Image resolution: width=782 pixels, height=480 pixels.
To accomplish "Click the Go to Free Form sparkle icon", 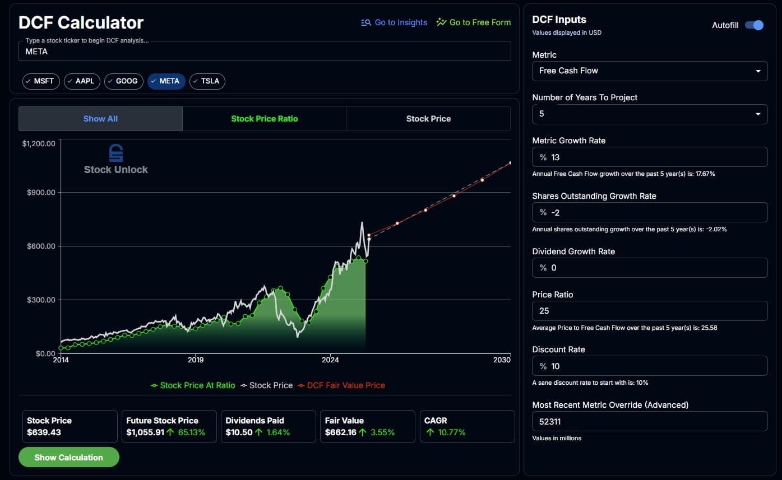I will tap(441, 22).
